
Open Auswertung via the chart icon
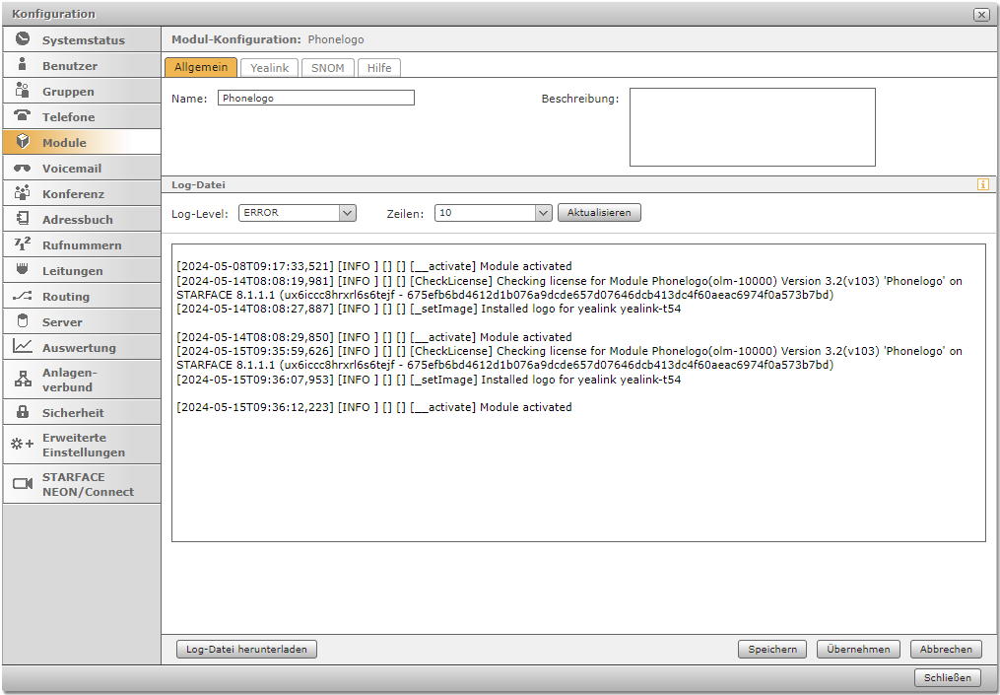(23, 347)
